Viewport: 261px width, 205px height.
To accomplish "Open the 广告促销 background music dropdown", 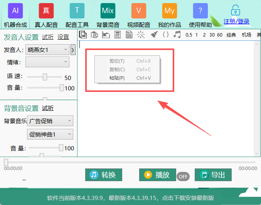I will click(50, 121).
